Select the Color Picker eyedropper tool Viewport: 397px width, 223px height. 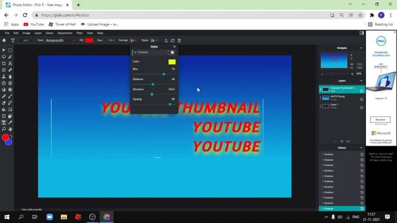10,123
